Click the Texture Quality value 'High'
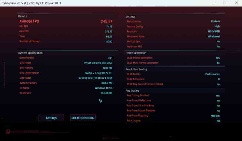The image size is (242, 141). click(x=217, y=27)
